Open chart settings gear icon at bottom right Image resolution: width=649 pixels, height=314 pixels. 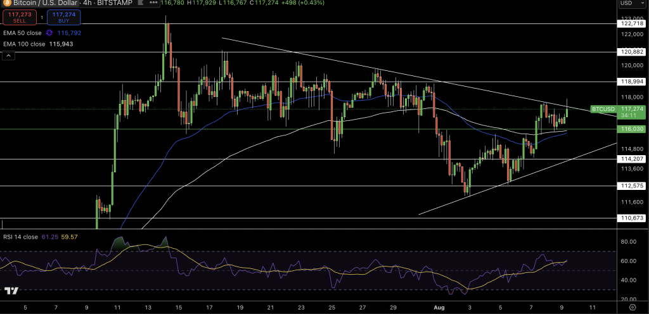(x=633, y=307)
